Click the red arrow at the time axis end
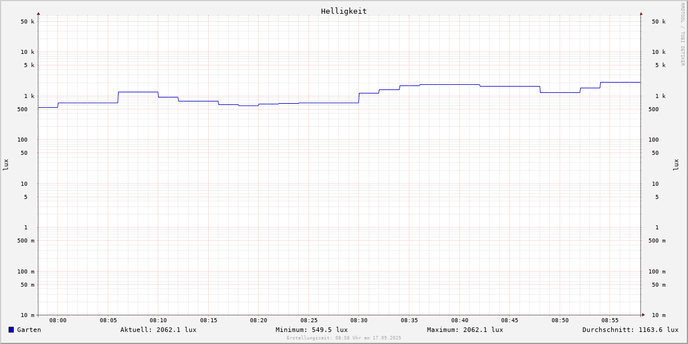688x344 pixels. [643, 315]
